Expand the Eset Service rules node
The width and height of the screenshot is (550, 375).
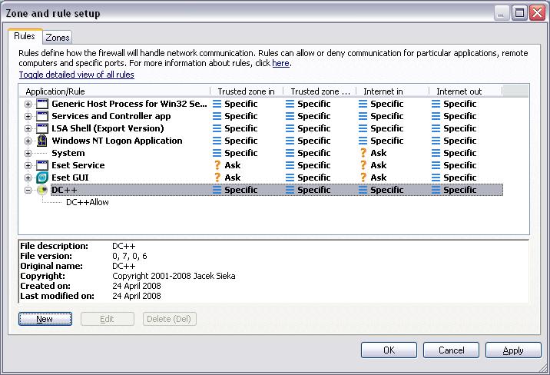[28, 165]
